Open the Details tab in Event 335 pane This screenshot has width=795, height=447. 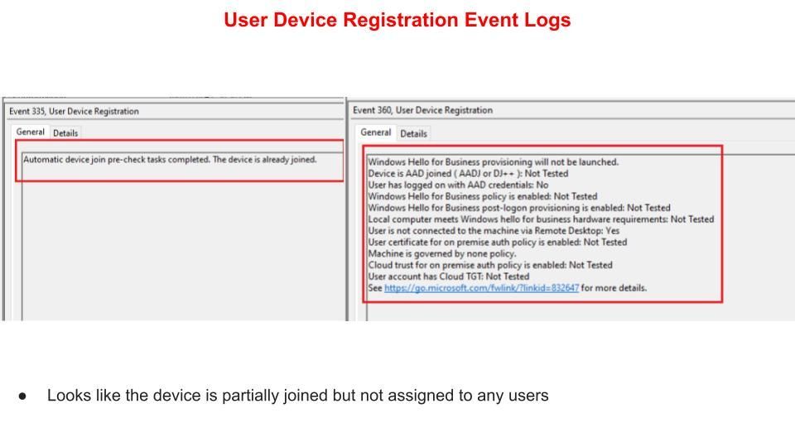coord(65,133)
